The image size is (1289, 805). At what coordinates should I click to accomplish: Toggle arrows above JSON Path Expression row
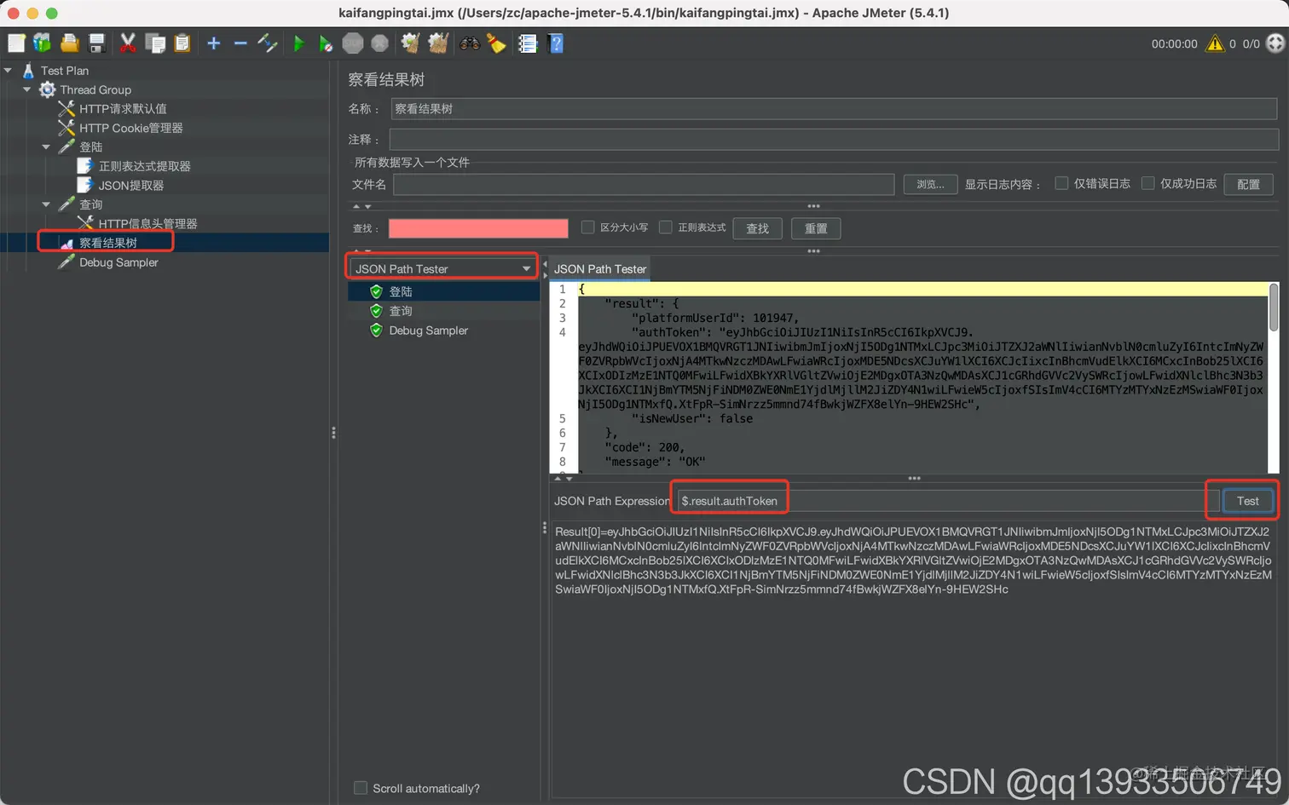click(x=564, y=479)
